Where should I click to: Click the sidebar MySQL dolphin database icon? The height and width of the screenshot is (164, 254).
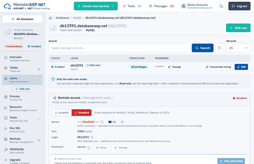pyautogui.click(x=8, y=32)
